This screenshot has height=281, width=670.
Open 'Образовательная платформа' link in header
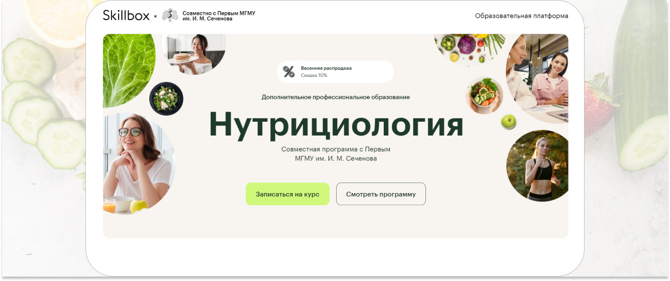521,16
